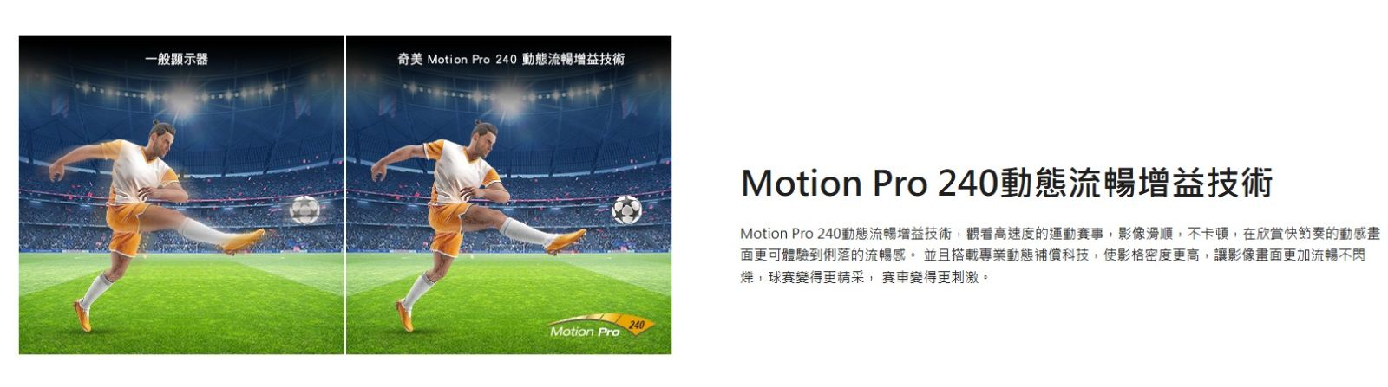This screenshot has height=387, width=1388.
Task: Click the orange cleat kicking in left image
Action: pos(243,240)
